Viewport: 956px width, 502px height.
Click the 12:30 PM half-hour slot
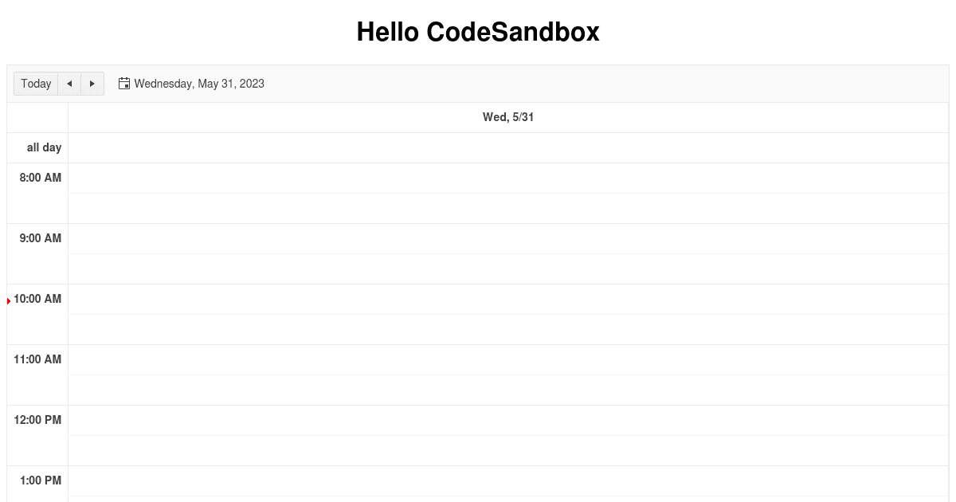click(x=508, y=450)
